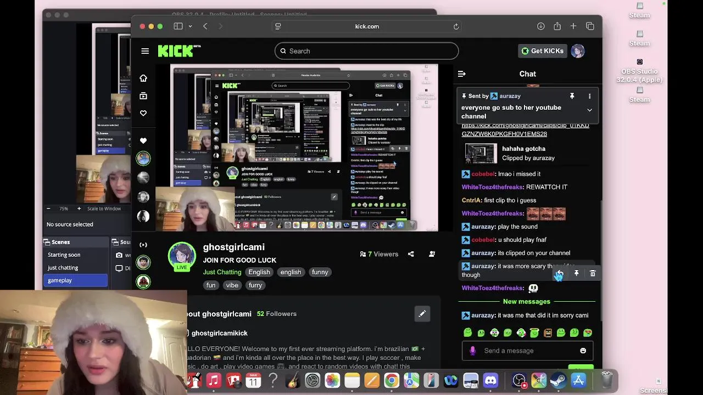This screenshot has height=395, width=703.
Task: Open the App Store from the Dock
Action: 578,380
